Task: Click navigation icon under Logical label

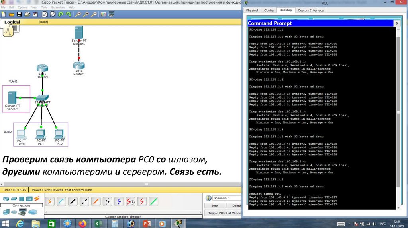Action: [x=8, y=32]
